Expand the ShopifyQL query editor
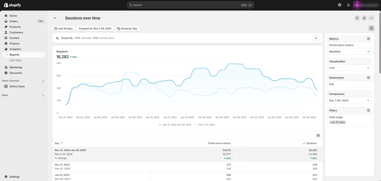 click(316, 38)
